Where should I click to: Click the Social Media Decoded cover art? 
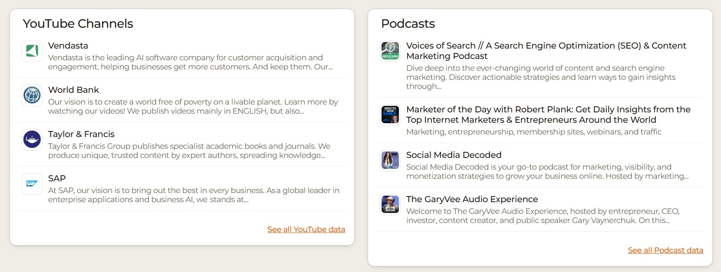(390, 161)
